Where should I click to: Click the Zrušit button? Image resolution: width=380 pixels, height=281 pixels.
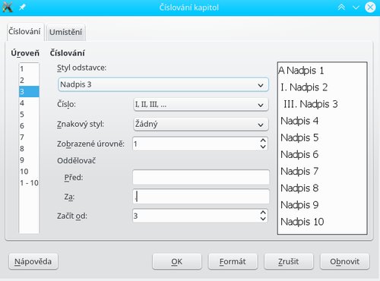tap(289, 261)
